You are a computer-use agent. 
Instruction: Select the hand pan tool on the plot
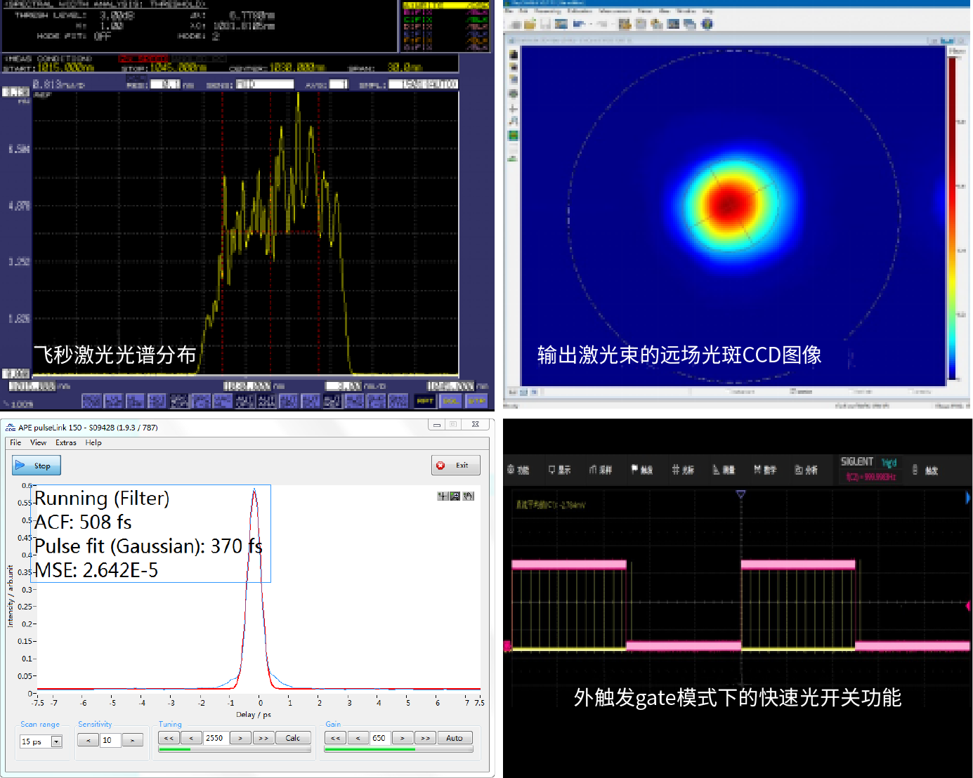[468, 496]
